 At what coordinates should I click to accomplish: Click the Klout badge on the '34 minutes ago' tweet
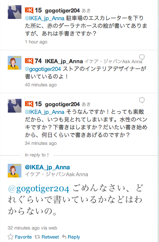click(x=29, y=104)
